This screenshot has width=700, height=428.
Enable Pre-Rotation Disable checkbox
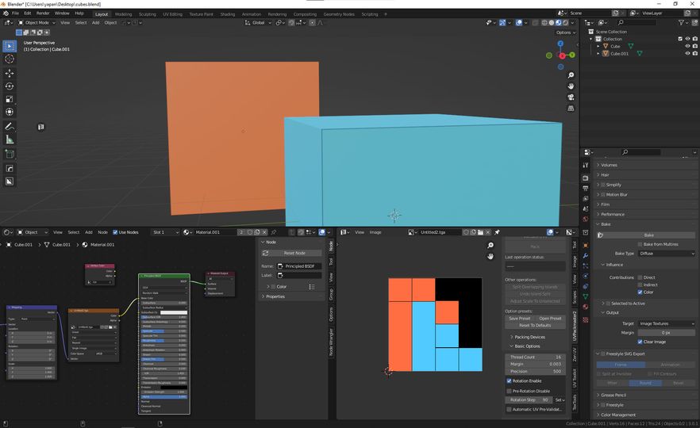point(509,391)
